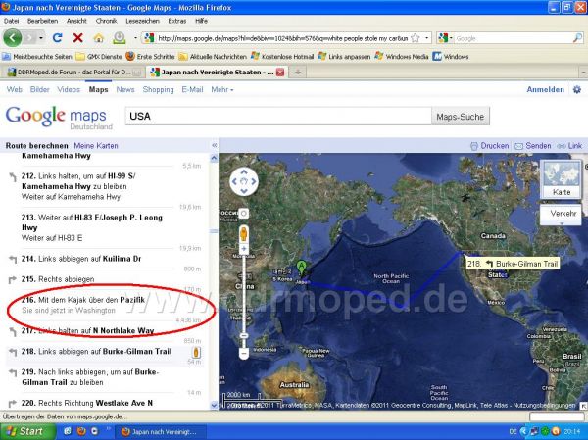Open the Shopping link in Google bar
Image resolution: width=588 pixels, height=440 pixels.
coord(158,89)
